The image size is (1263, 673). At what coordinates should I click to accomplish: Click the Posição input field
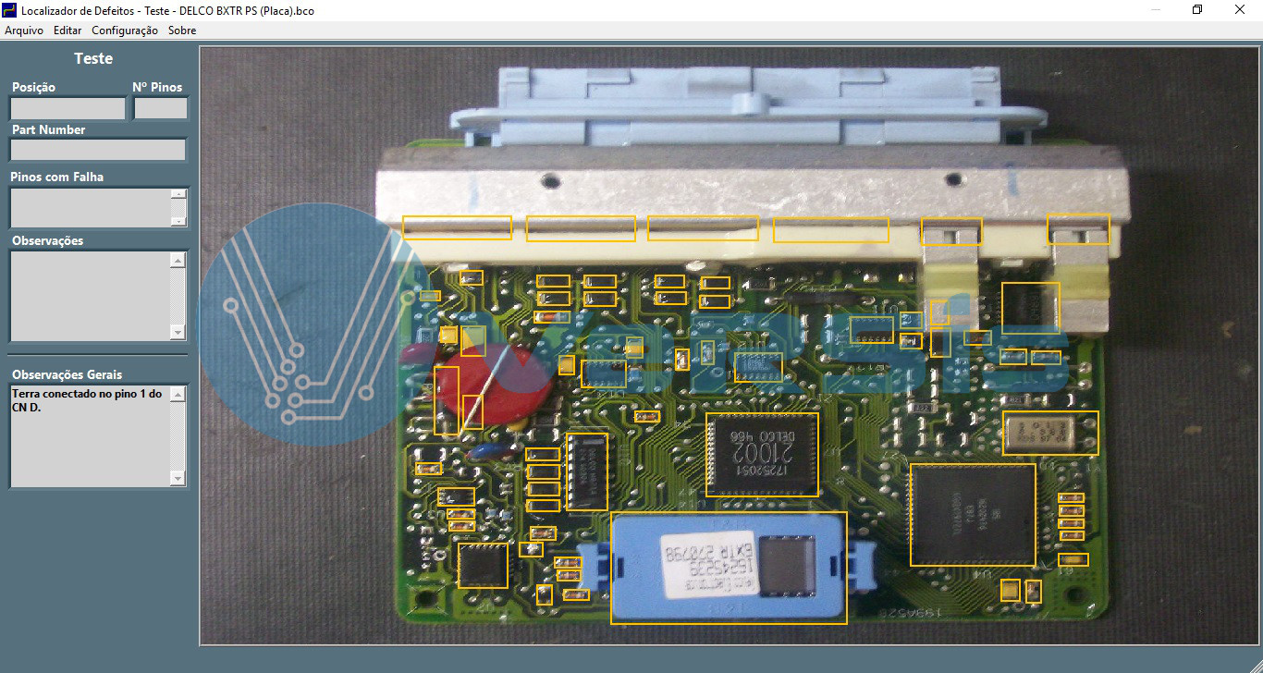click(67, 108)
